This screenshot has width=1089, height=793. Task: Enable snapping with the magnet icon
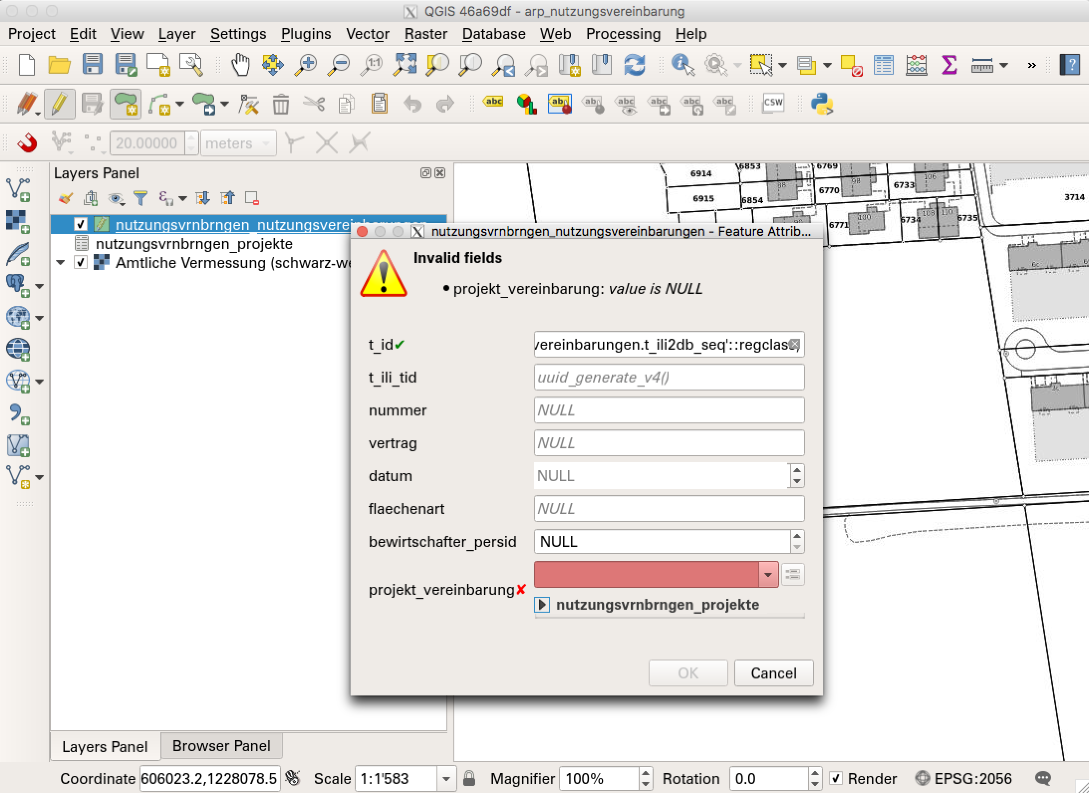point(27,142)
